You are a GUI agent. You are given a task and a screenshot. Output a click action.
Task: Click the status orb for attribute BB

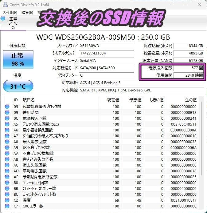pyautogui.click(x=7, y=189)
